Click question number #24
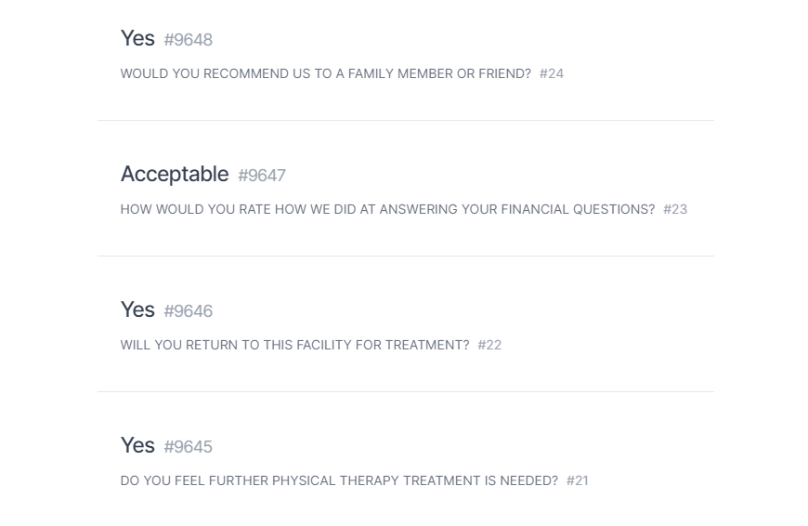 [x=552, y=73]
